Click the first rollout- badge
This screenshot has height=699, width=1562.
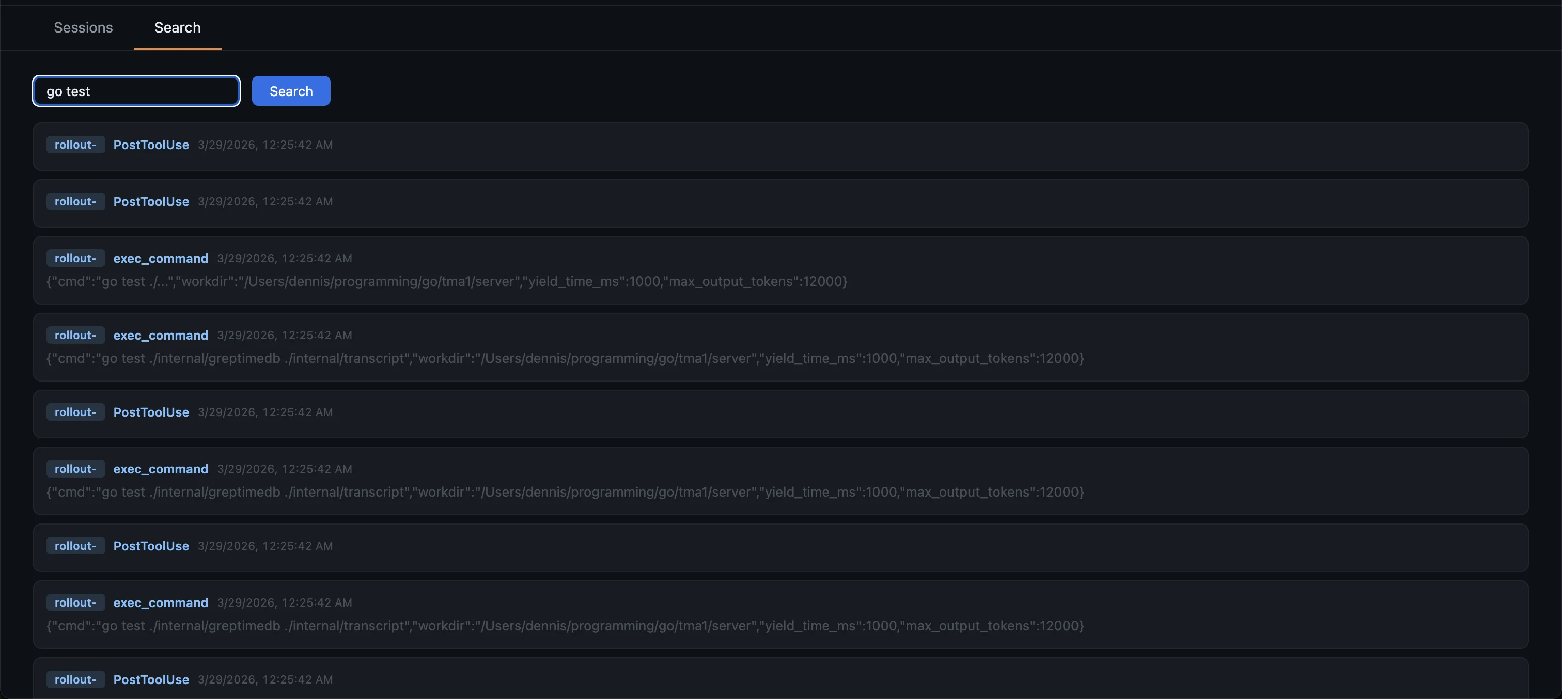point(75,144)
